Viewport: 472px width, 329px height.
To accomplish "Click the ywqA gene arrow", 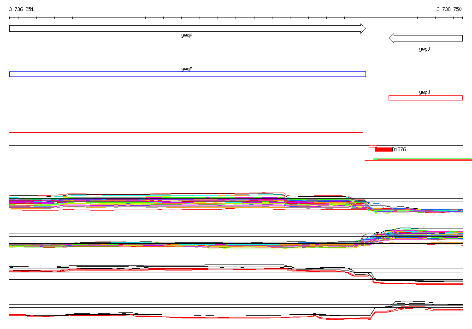I will [188, 29].
